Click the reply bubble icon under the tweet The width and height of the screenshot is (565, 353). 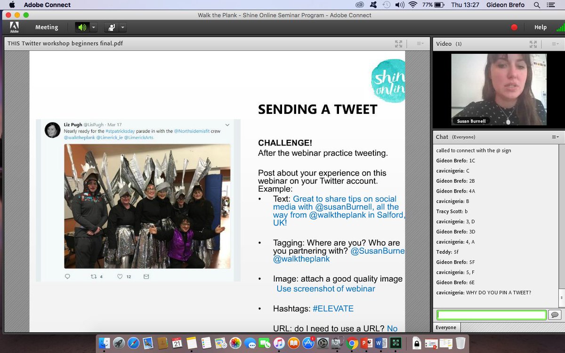click(x=67, y=276)
